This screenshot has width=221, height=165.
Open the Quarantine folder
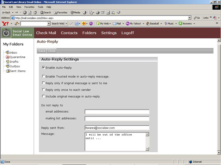15,57
